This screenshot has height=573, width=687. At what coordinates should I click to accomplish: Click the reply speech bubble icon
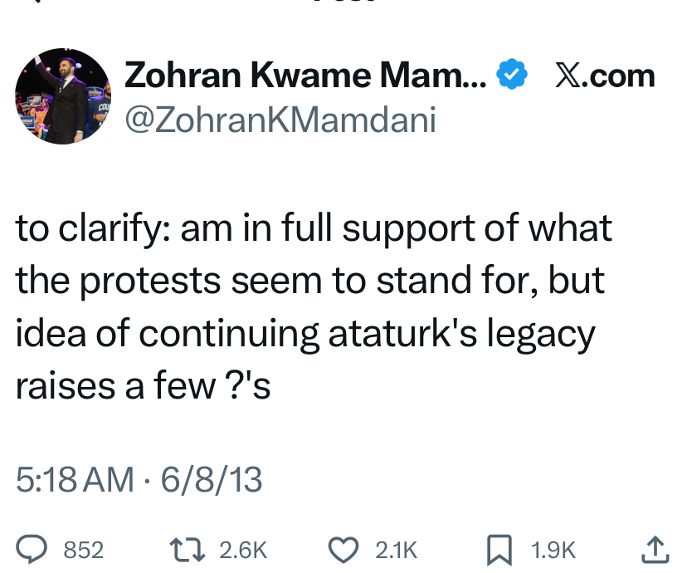pyautogui.click(x=31, y=549)
